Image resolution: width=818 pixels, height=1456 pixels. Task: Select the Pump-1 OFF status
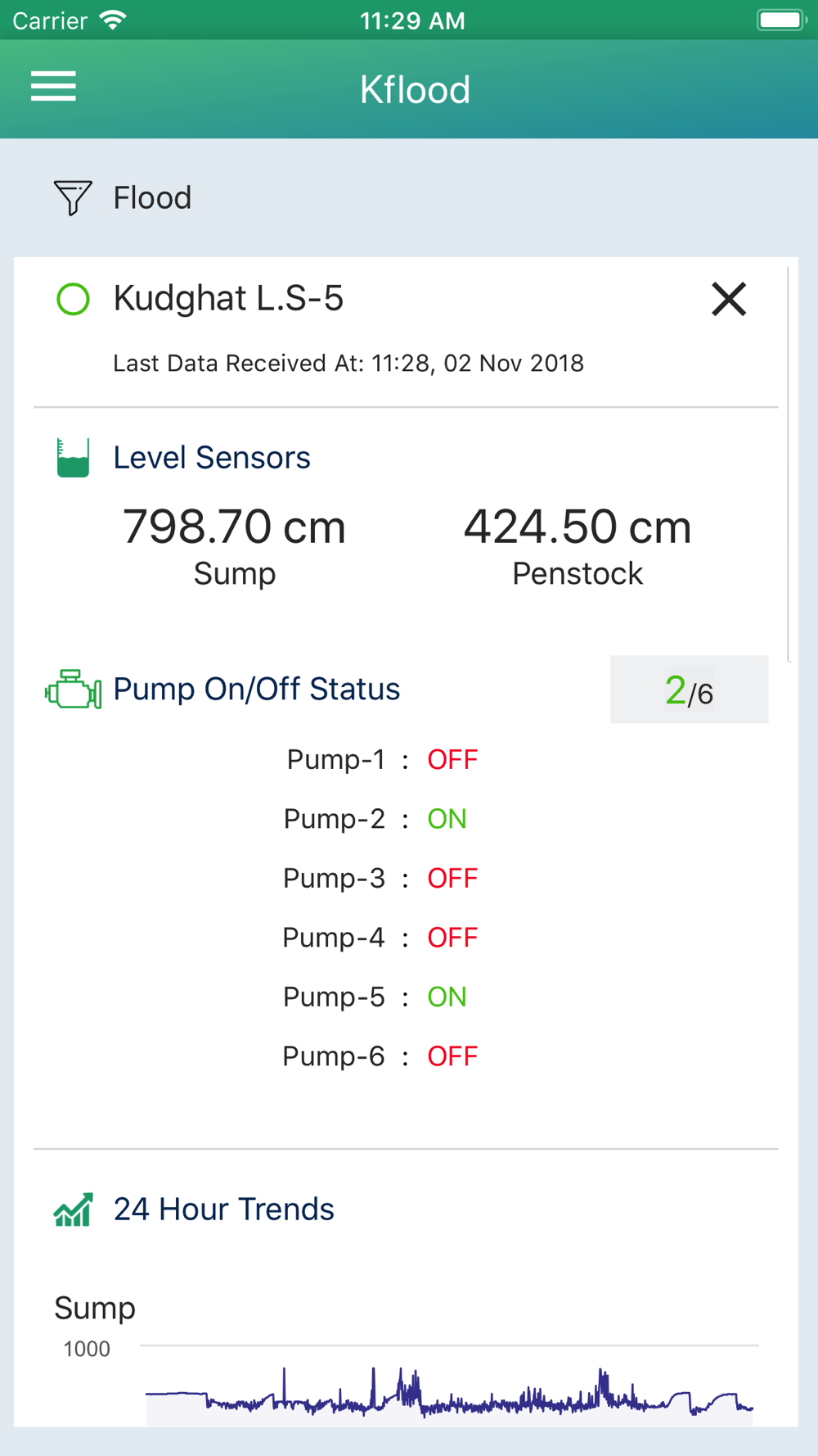452,760
